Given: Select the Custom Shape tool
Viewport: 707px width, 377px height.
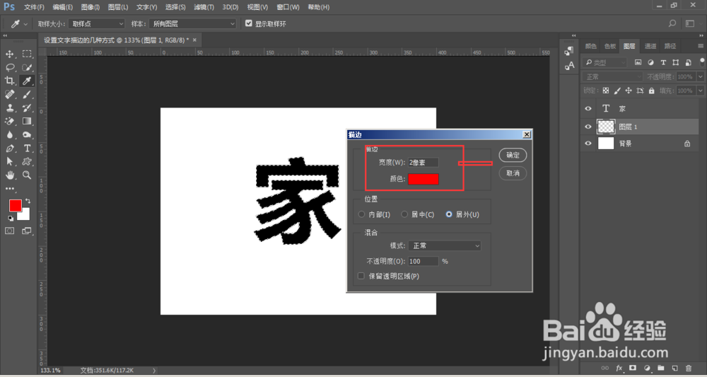Looking at the screenshot, I should tap(27, 161).
